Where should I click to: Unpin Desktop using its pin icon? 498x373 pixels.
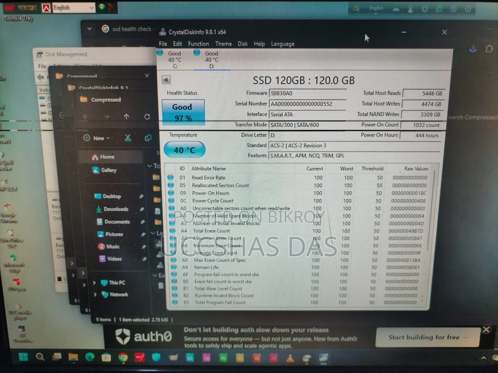coord(141,196)
